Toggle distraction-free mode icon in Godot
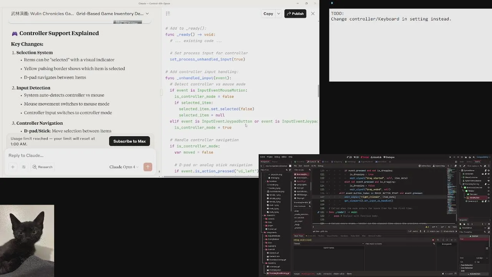Image resolution: width=492 pixels, height=277 pixels. point(456,162)
